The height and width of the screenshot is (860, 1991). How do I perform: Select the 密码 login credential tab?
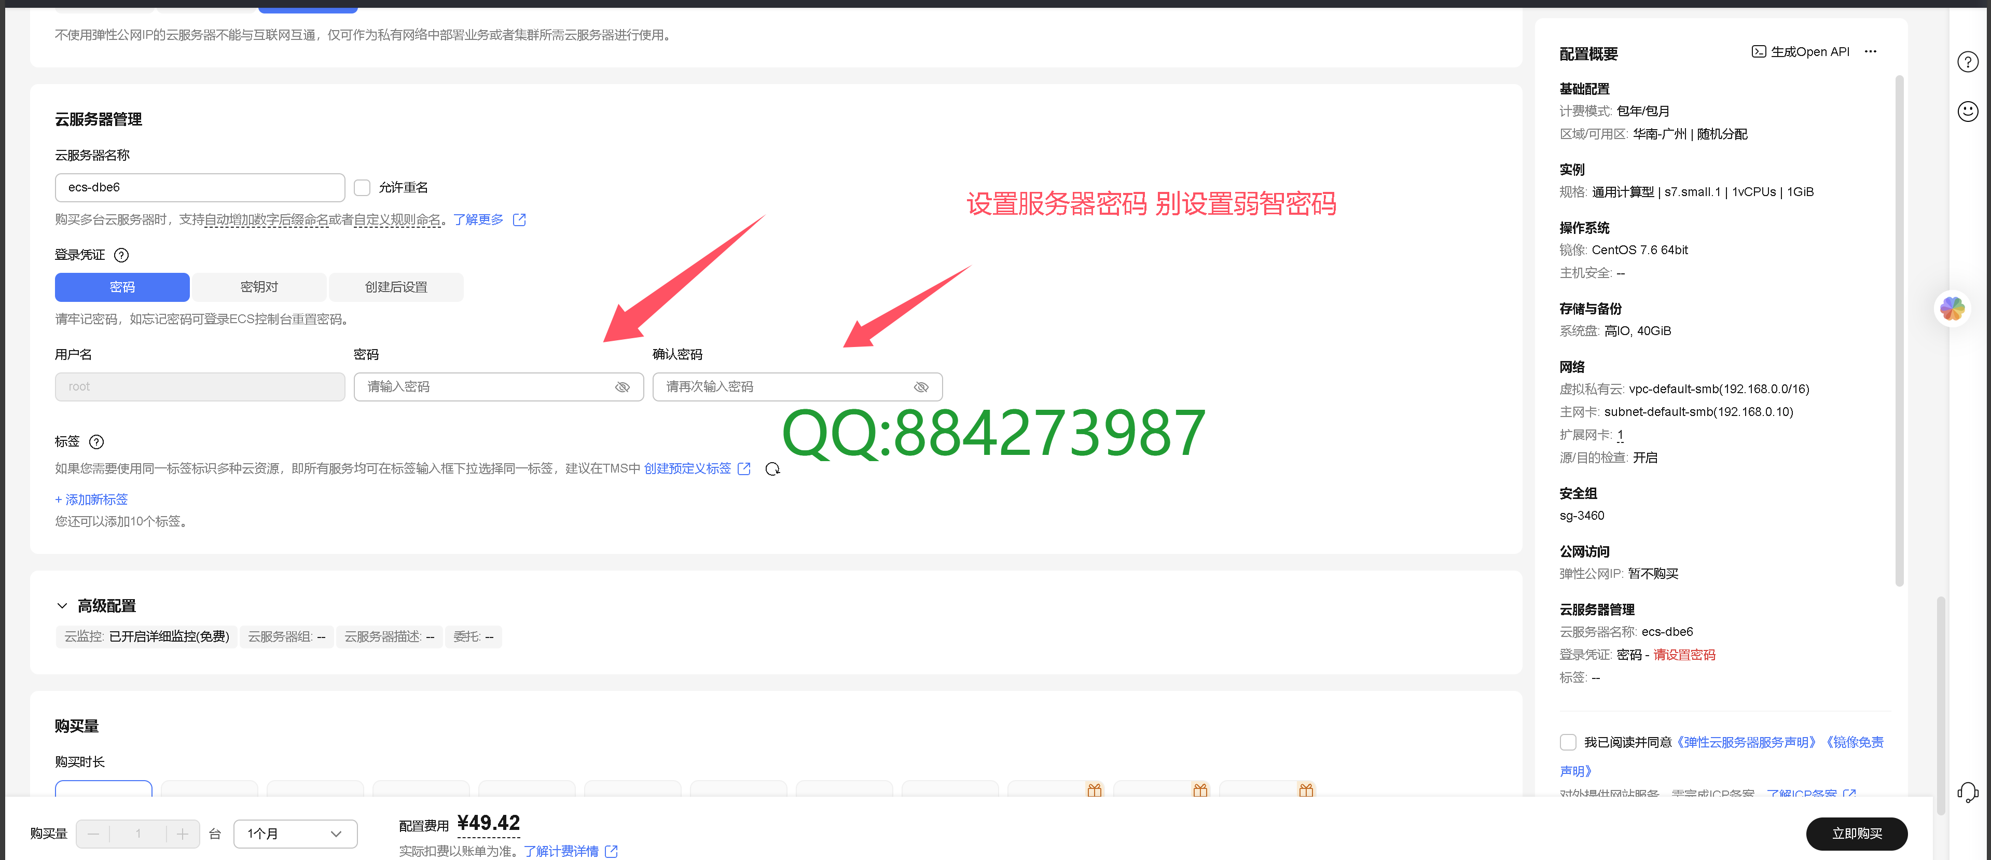122,287
